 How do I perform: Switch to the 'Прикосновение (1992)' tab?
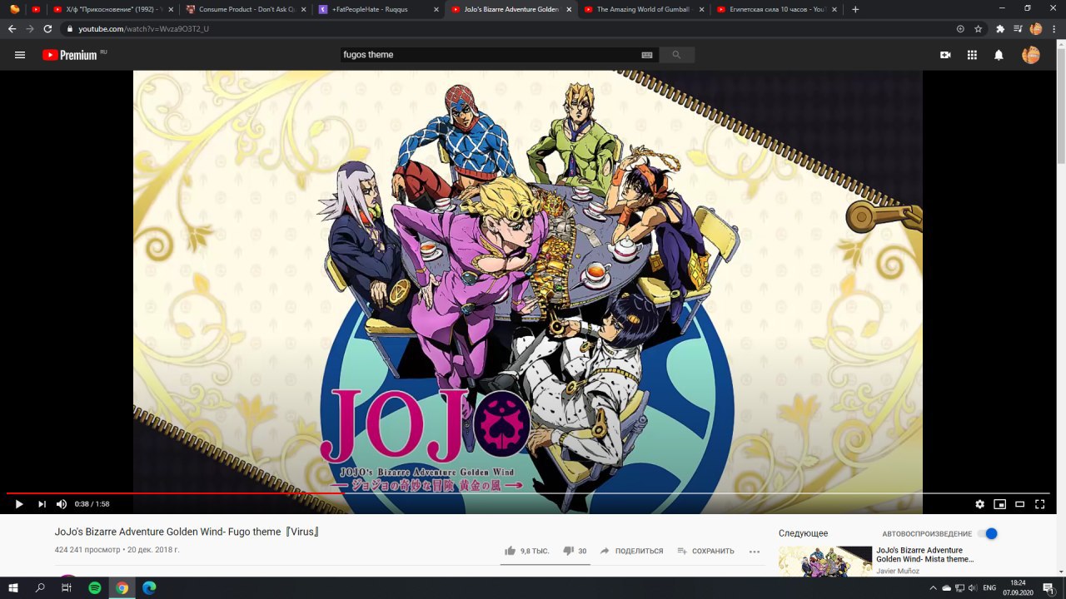tap(112, 9)
